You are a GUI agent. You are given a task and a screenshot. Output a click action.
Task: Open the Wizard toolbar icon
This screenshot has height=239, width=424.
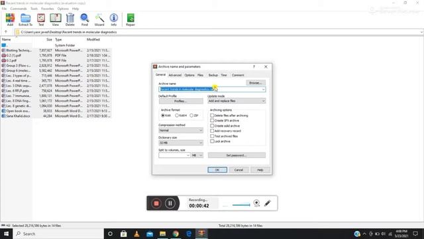tap(99, 20)
